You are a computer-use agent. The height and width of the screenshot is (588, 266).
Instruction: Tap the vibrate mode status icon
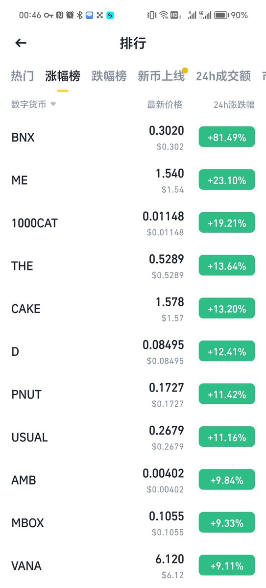click(152, 15)
